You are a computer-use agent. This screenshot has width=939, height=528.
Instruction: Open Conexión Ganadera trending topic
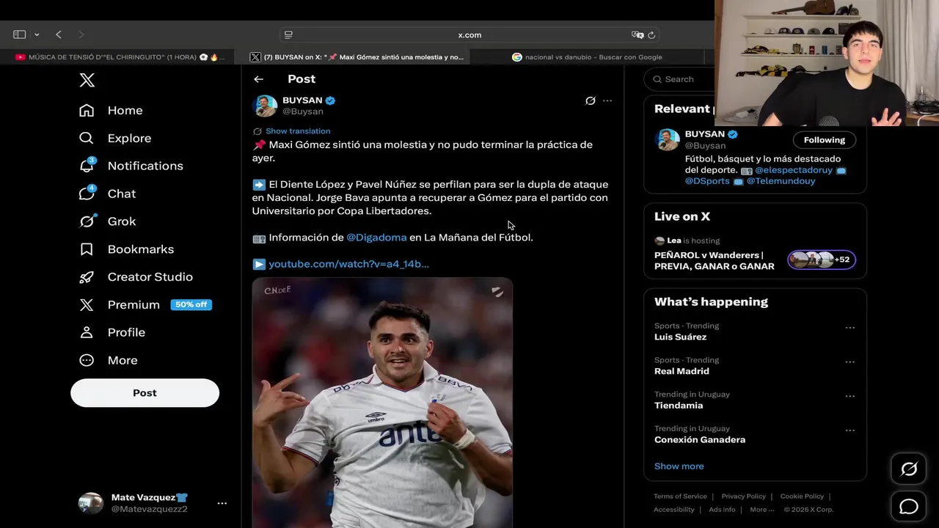700,440
